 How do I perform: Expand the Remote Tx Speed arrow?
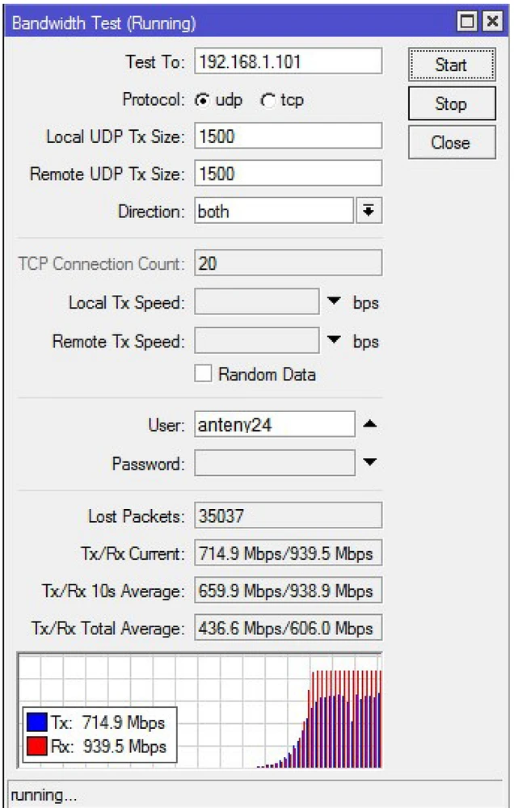(x=335, y=341)
